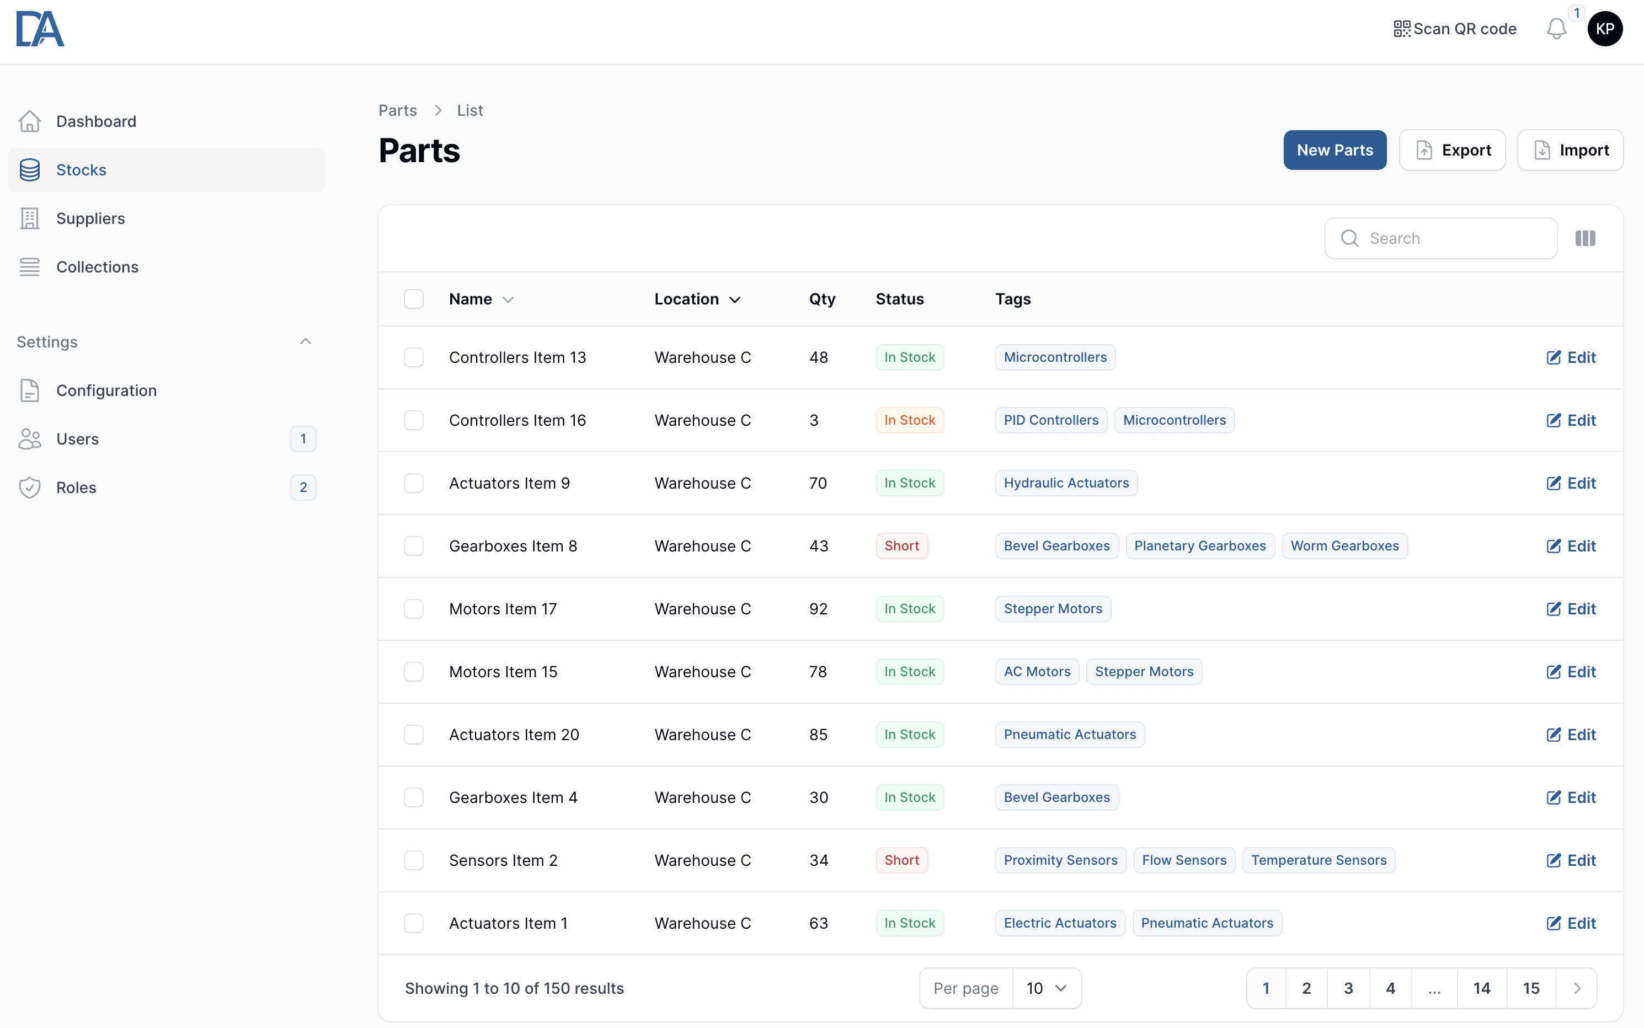This screenshot has width=1644, height=1028.
Task: View the Users management page
Action: (x=77, y=438)
